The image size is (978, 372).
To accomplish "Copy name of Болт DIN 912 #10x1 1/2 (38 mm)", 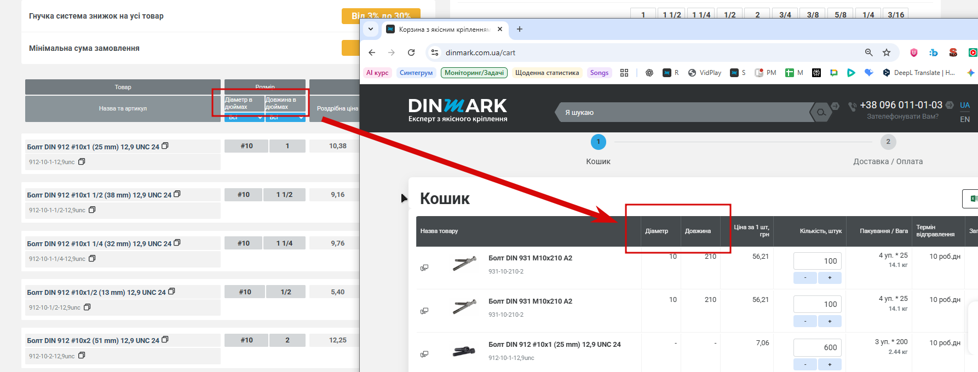I will coord(177,194).
